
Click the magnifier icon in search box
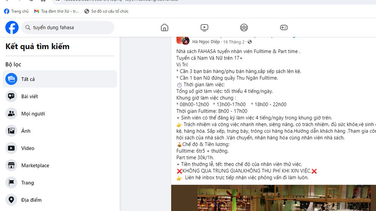click(x=28, y=27)
